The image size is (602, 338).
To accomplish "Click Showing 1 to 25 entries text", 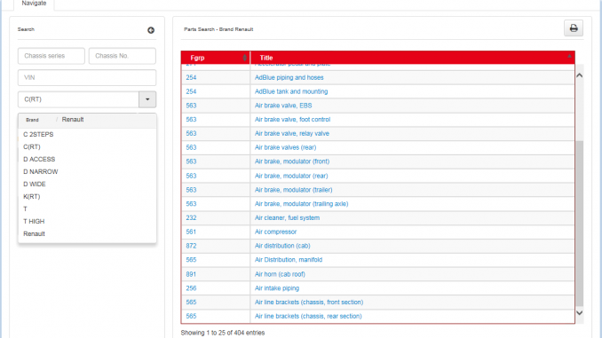I will point(223,333).
